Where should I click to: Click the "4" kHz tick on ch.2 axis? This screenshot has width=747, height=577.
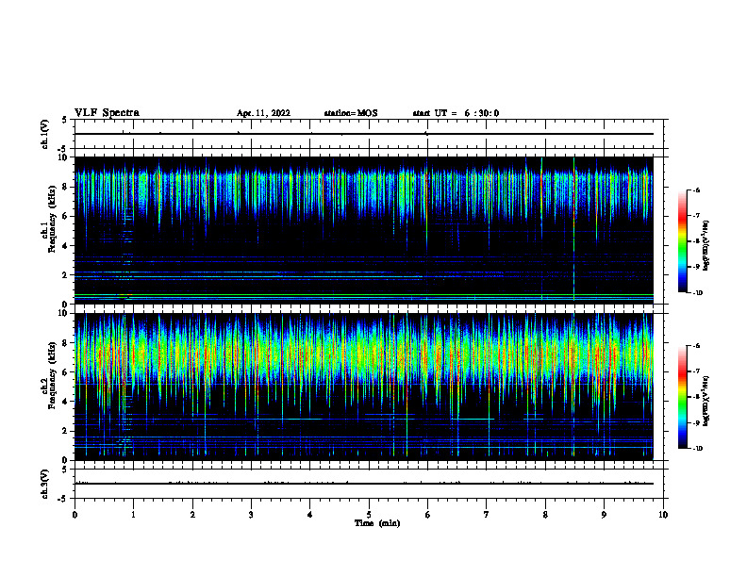(66, 402)
